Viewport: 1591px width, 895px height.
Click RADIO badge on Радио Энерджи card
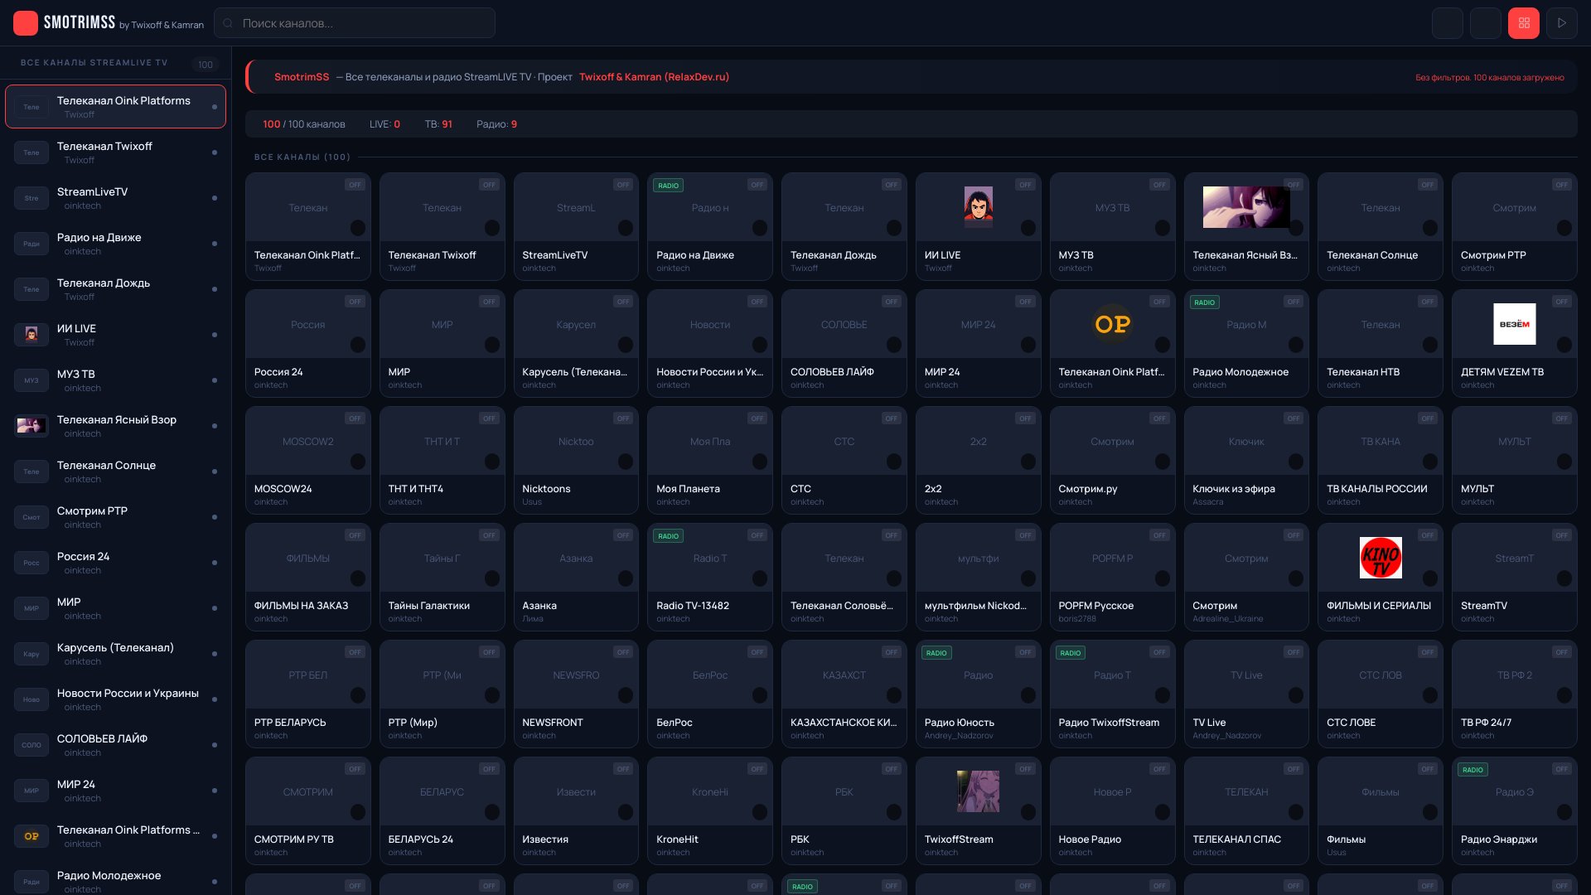pos(1473,770)
